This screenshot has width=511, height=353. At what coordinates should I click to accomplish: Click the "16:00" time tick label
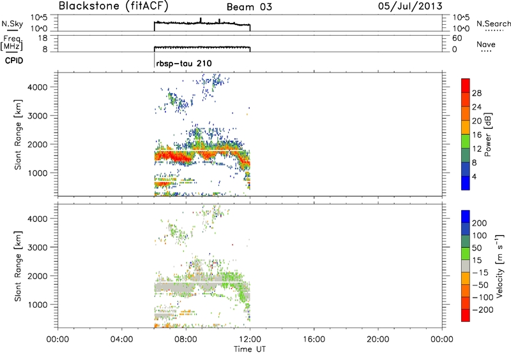tap(314, 340)
